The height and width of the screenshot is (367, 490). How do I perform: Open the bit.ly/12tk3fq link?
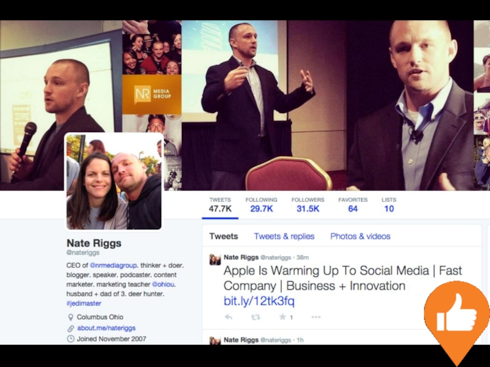pos(259,301)
